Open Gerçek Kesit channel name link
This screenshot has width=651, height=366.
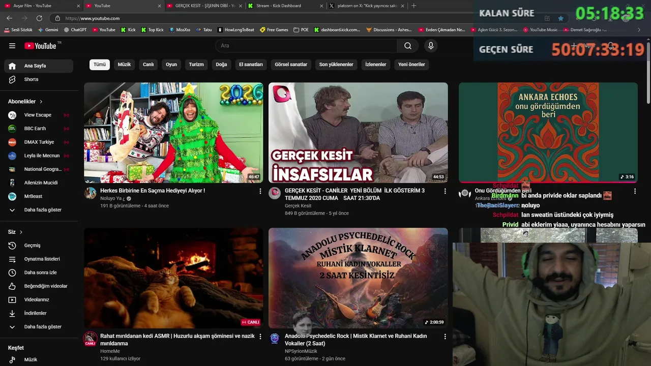click(298, 206)
